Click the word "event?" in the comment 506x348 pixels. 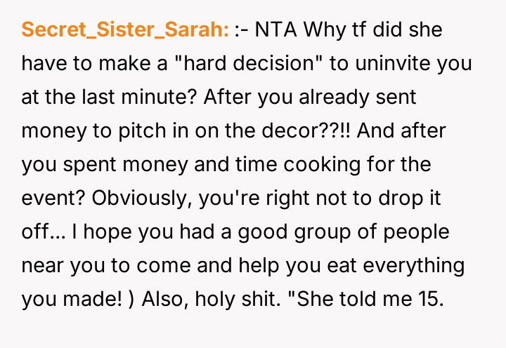pyautogui.click(x=52, y=199)
